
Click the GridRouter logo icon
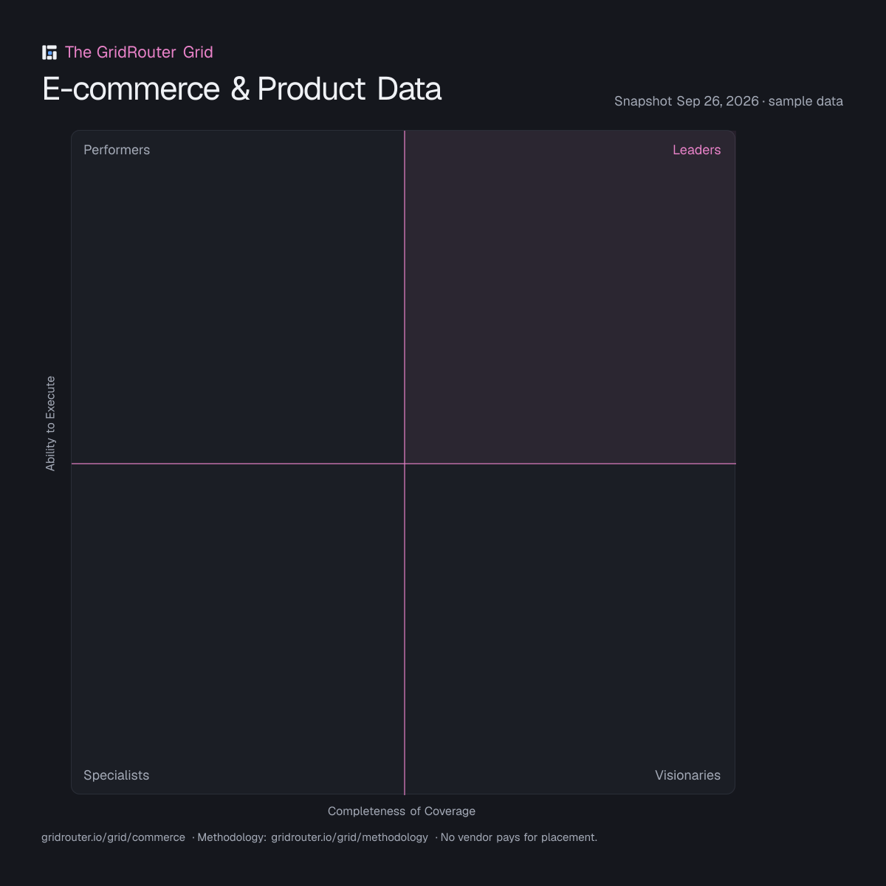pos(49,52)
